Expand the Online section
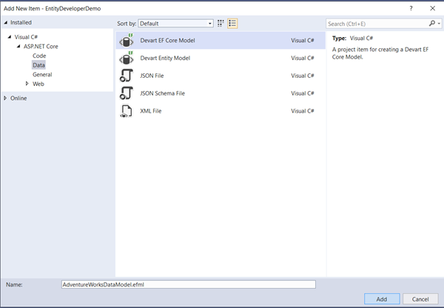444x308 pixels. [x=5, y=98]
